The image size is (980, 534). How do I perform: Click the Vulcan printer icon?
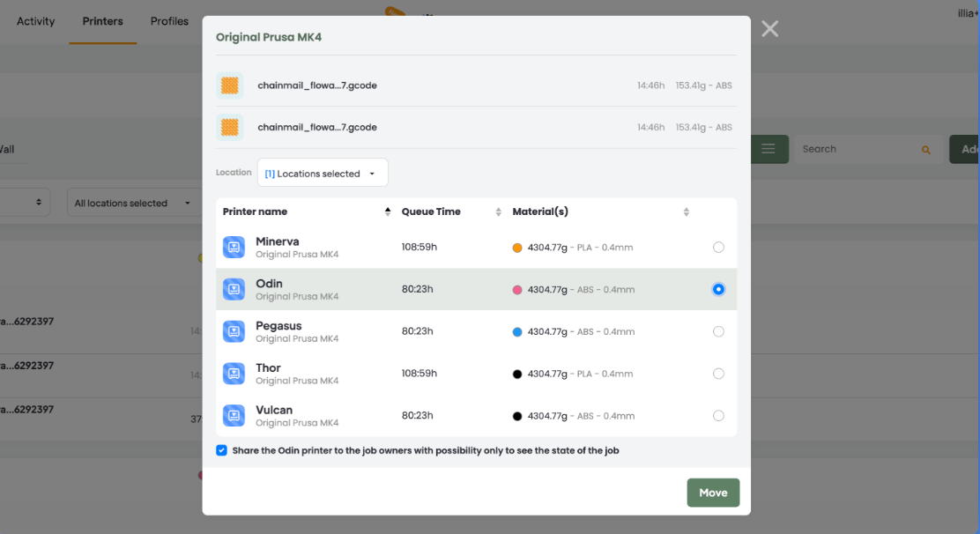(x=234, y=416)
